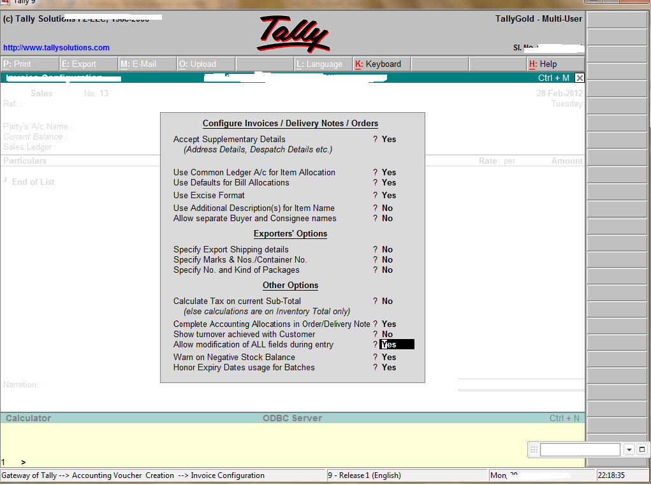The image size is (651, 485).
Task: Click the Sales voucher type label
Action: (41, 93)
